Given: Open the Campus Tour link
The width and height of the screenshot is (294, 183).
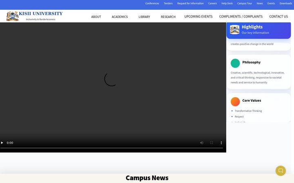Looking at the screenshot, I should [245, 3].
